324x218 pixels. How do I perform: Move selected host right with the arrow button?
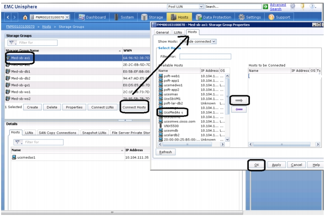pyautogui.click(x=239, y=100)
